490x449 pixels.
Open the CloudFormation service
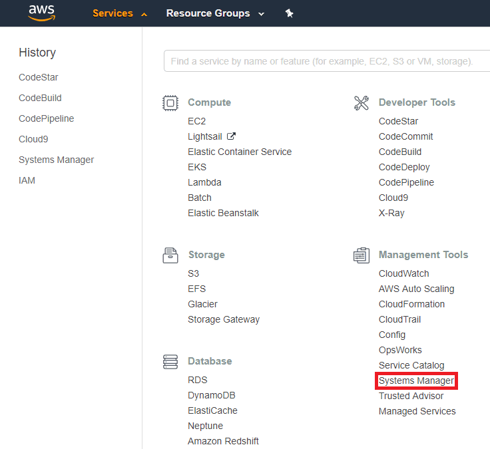pos(411,304)
